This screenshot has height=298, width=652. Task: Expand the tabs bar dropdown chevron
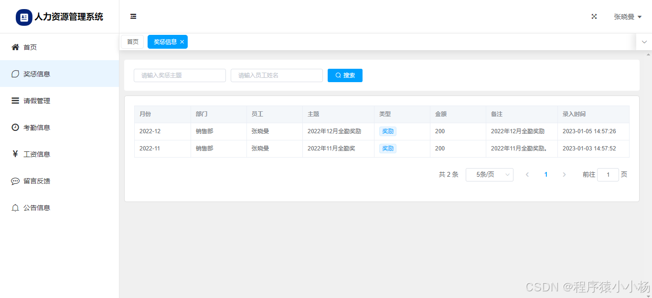click(x=644, y=42)
